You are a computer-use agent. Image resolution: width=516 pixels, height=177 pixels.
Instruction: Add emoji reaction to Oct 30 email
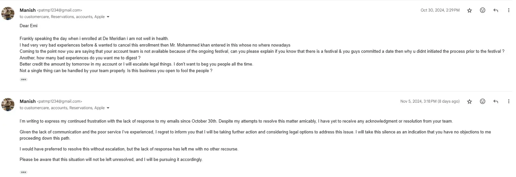483,10
